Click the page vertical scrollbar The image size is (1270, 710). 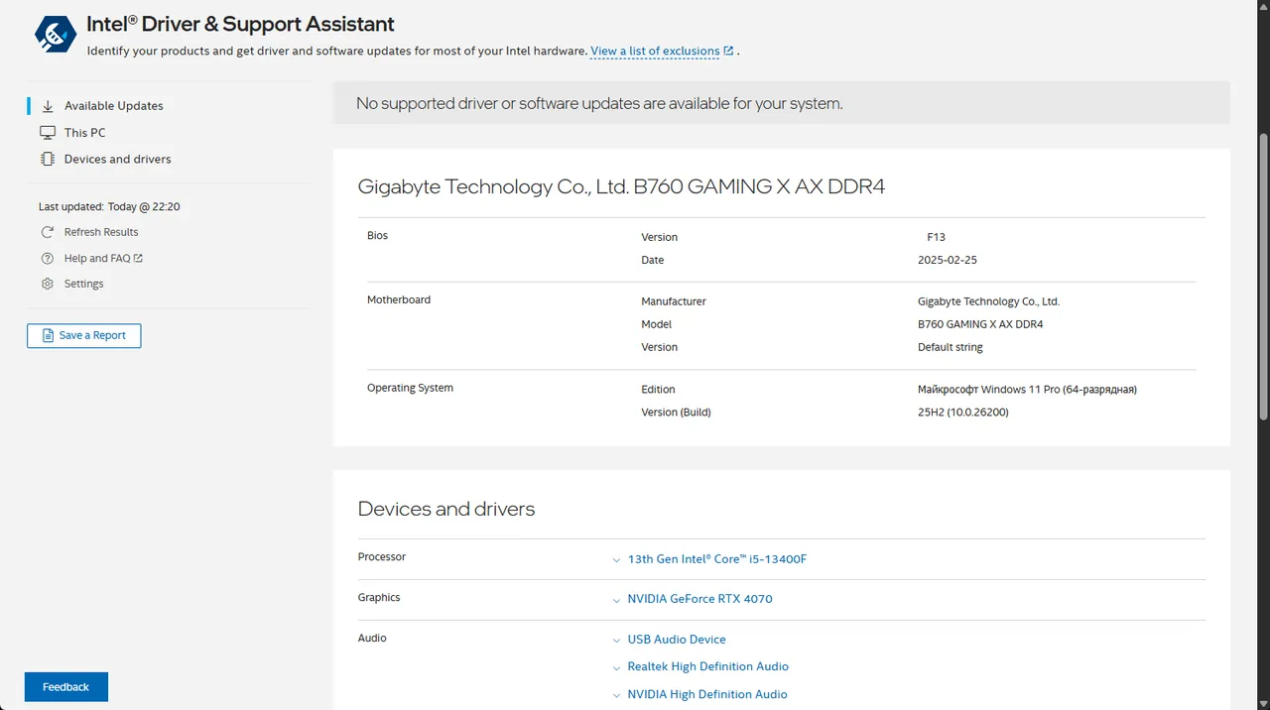click(1263, 277)
